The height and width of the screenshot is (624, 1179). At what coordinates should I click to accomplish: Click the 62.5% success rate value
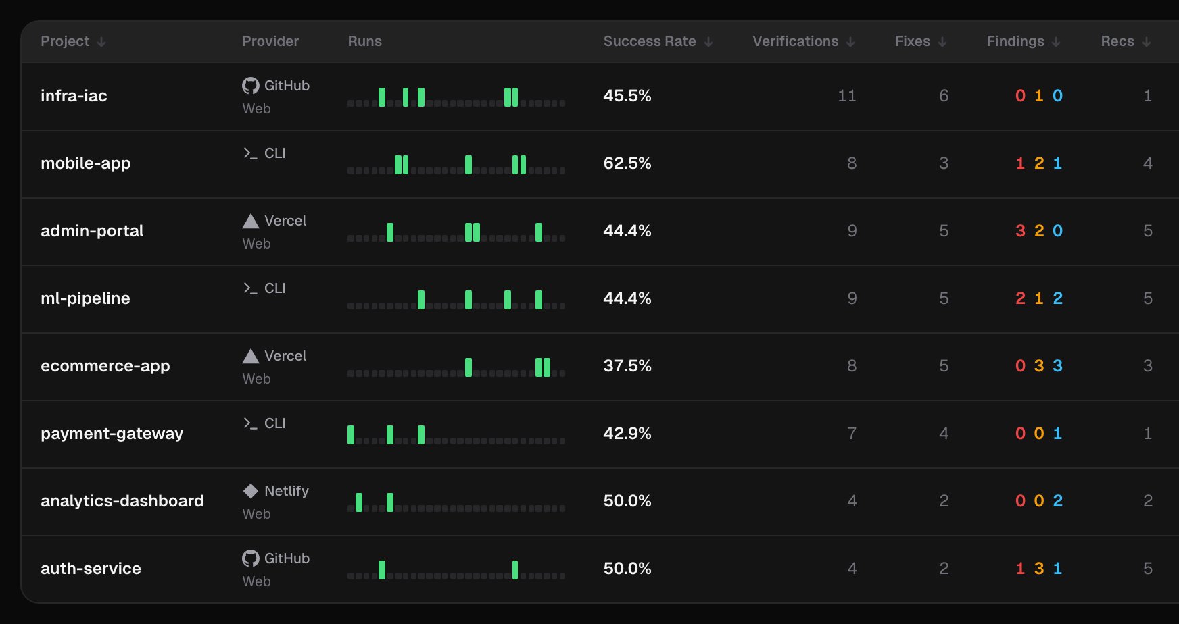point(627,163)
